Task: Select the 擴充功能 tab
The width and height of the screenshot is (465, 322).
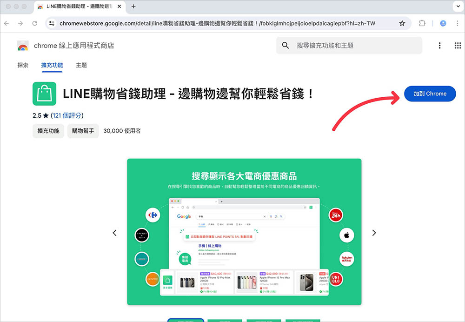Action: 52,65
